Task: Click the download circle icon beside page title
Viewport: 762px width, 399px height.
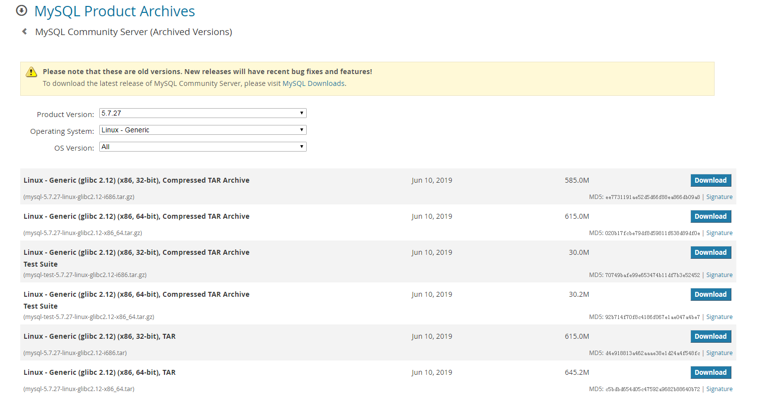Action: coord(22,10)
